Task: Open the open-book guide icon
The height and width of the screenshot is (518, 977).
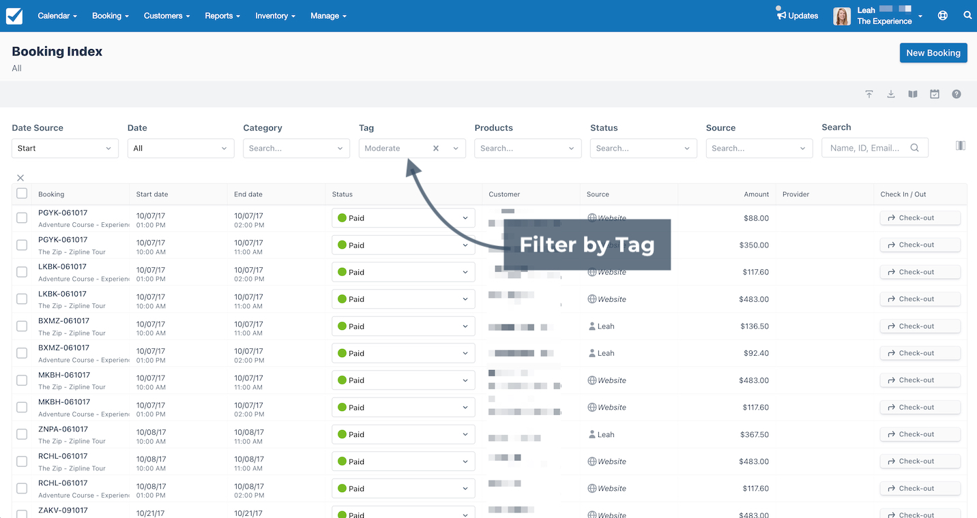Action: [x=913, y=94]
